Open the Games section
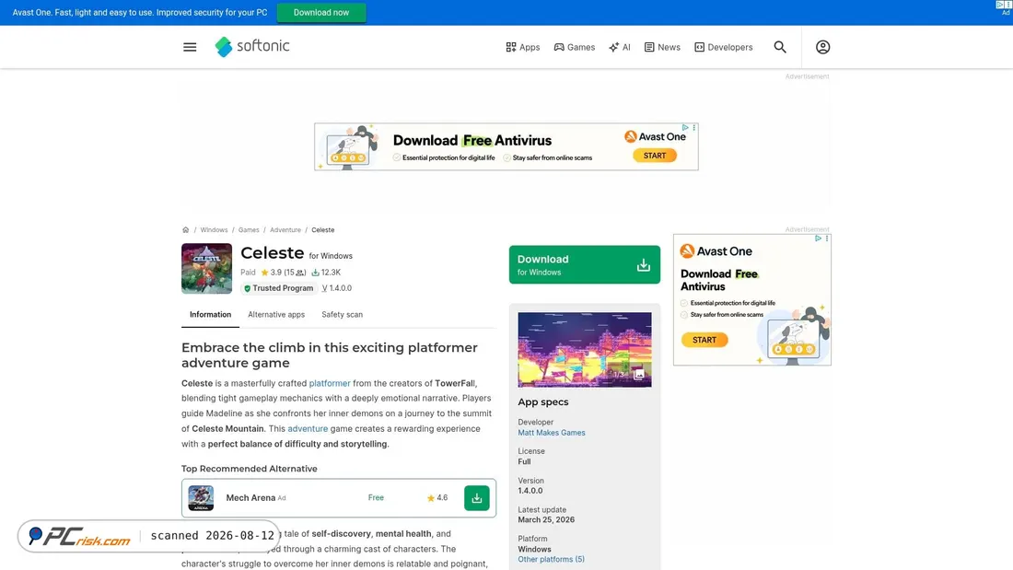The image size is (1013, 570). (575, 47)
